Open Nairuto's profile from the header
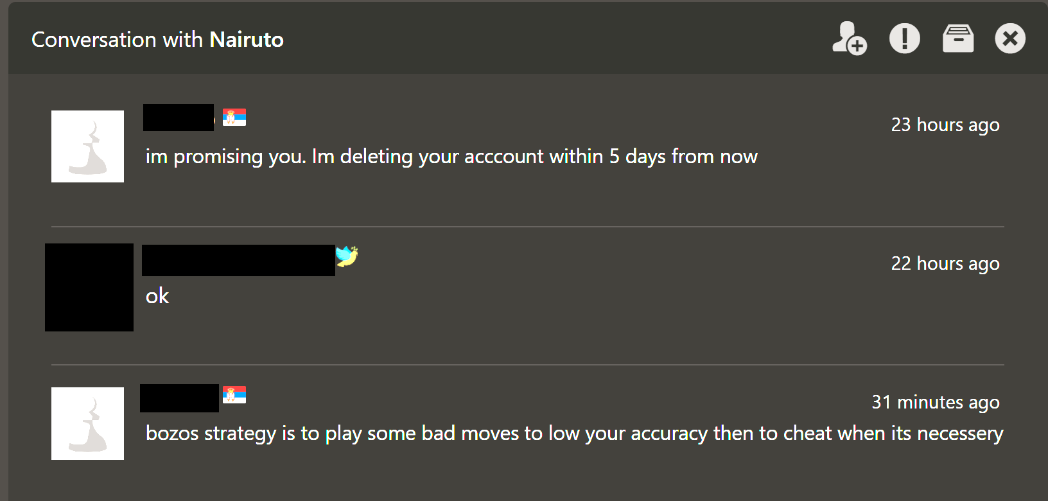The image size is (1048, 501). pos(247,40)
